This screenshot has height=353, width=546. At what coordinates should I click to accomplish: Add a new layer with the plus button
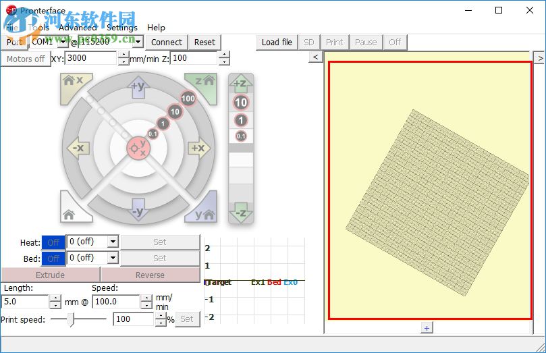click(x=427, y=327)
